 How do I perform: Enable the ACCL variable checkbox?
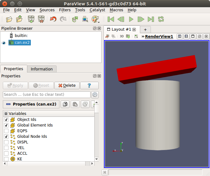[6, 153]
